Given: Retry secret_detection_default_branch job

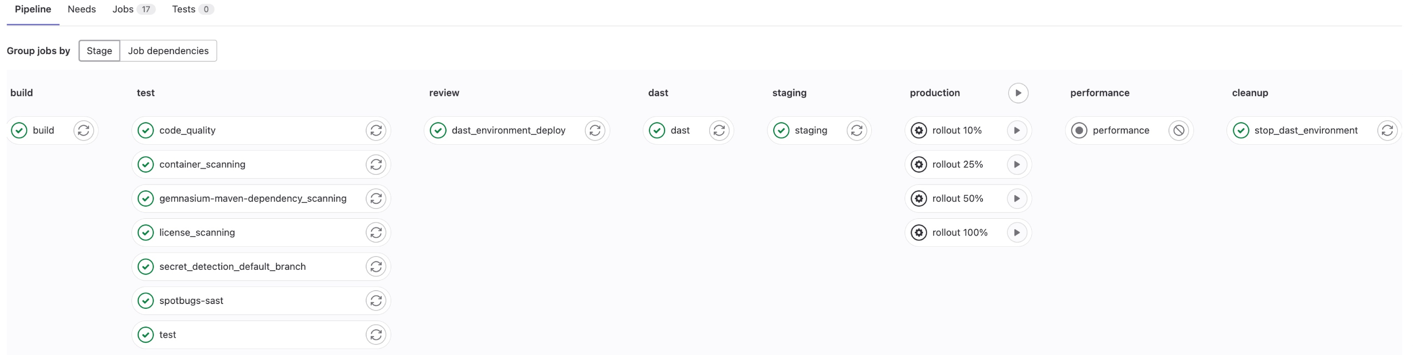Looking at the screenshot, I should 376,266.
